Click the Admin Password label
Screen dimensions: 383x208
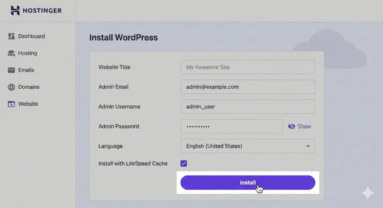point(119,126)
